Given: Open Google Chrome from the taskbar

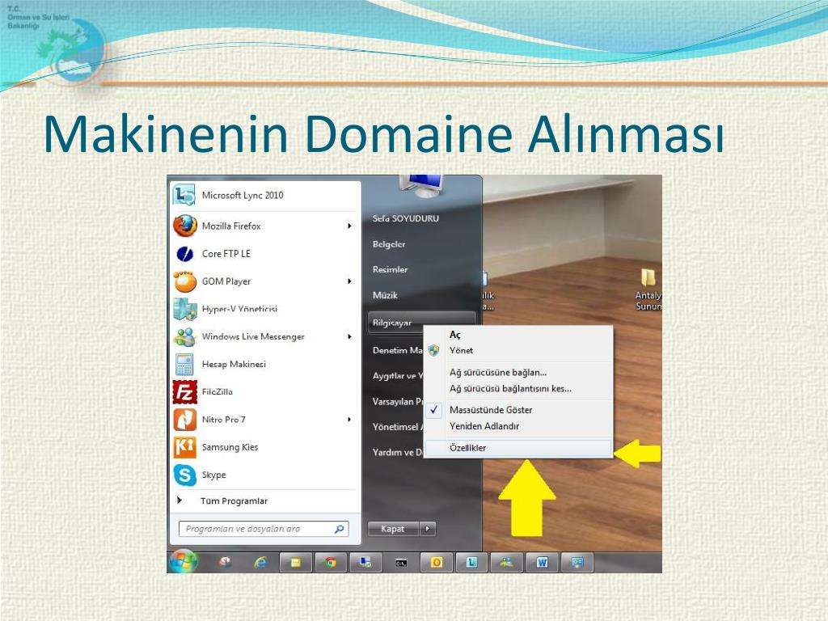Looking at the screenshot, I should 331,563.
